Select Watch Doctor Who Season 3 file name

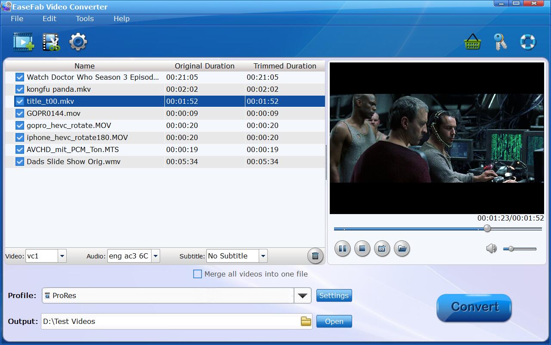click(93, 77)
